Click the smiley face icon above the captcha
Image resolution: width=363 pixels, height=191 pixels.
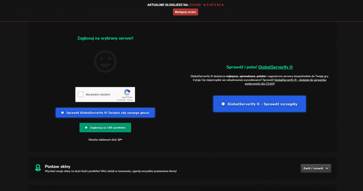tap(105, 61)
